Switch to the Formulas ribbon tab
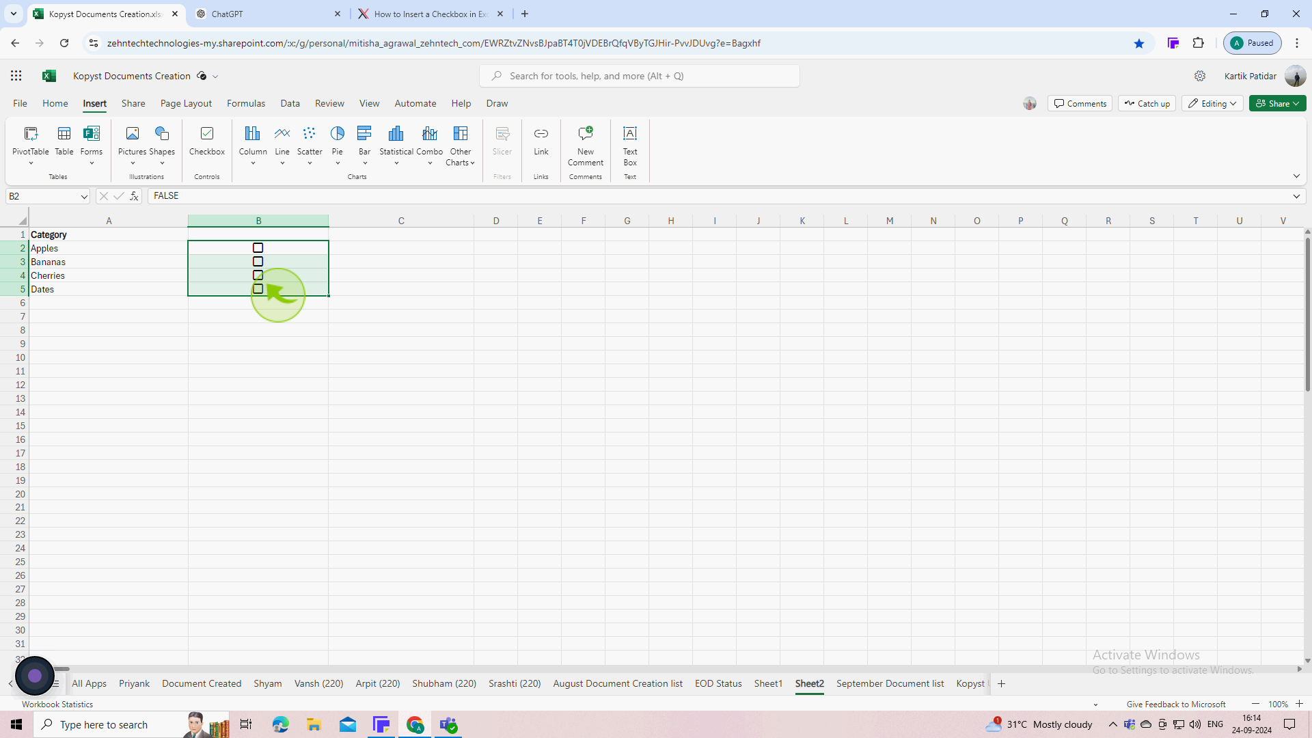The image size is (1312, 738). point(246,103)
